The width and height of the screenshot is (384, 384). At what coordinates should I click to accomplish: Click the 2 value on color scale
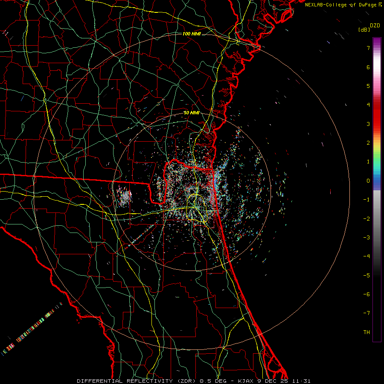click(368, 143)
